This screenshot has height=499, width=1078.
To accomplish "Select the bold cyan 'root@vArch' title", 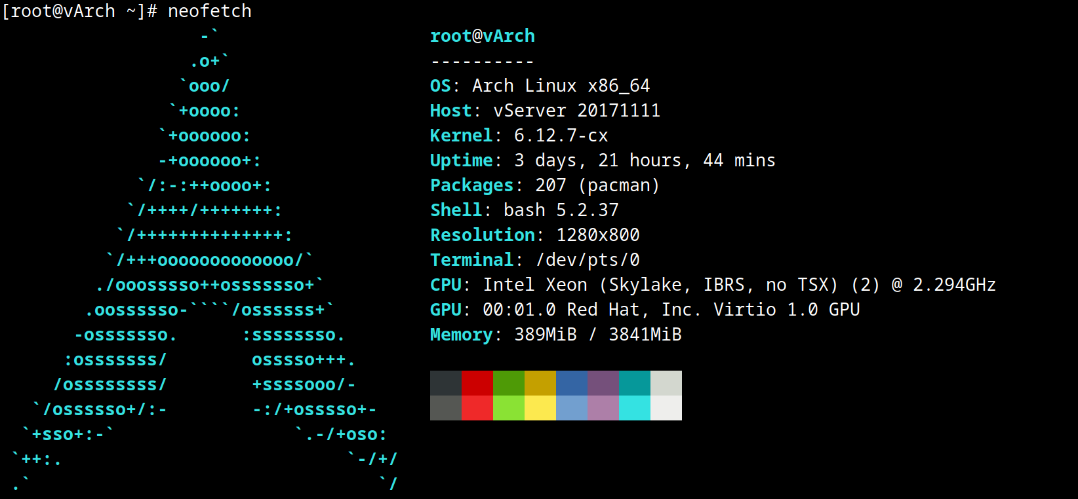I will [x=483, y=36].
